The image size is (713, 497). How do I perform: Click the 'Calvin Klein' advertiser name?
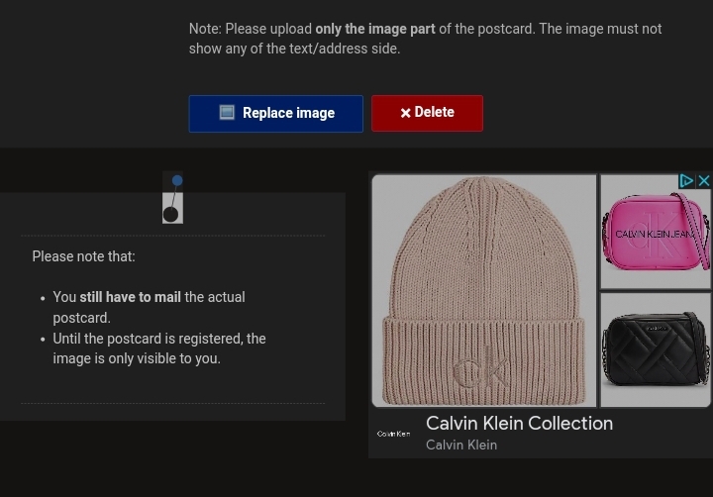pos(461,445)
